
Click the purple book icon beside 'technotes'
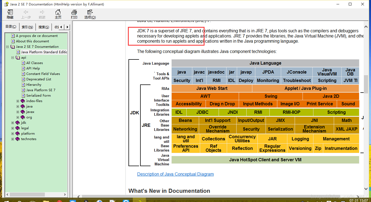coord(18,139)
